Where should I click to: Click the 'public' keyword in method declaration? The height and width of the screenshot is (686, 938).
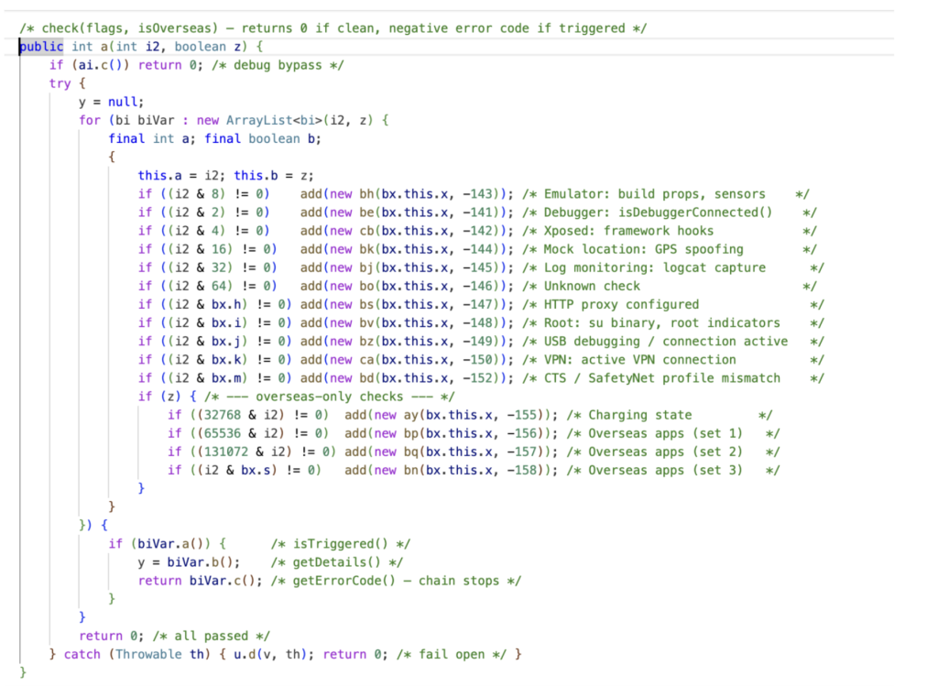tap(41, 47)
